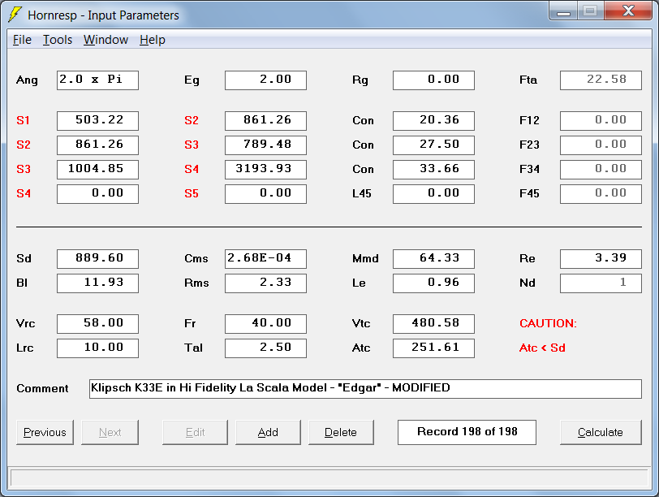
Task: Select the Rg field showing 0.00
Action: pos(433,80)
